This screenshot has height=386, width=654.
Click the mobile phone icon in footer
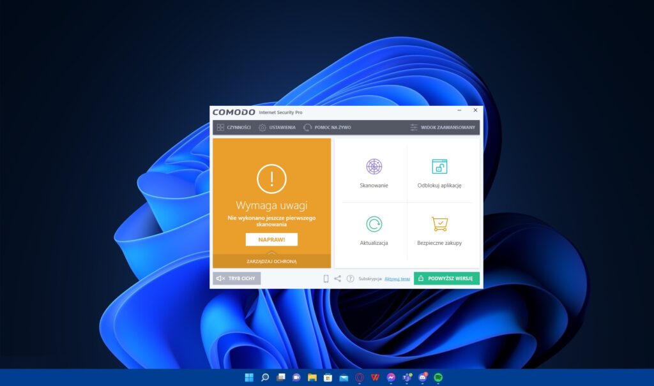click(326, 278)
